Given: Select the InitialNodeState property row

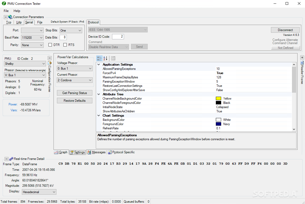Looking at the screenshot, I should click(x=196, y=107).
